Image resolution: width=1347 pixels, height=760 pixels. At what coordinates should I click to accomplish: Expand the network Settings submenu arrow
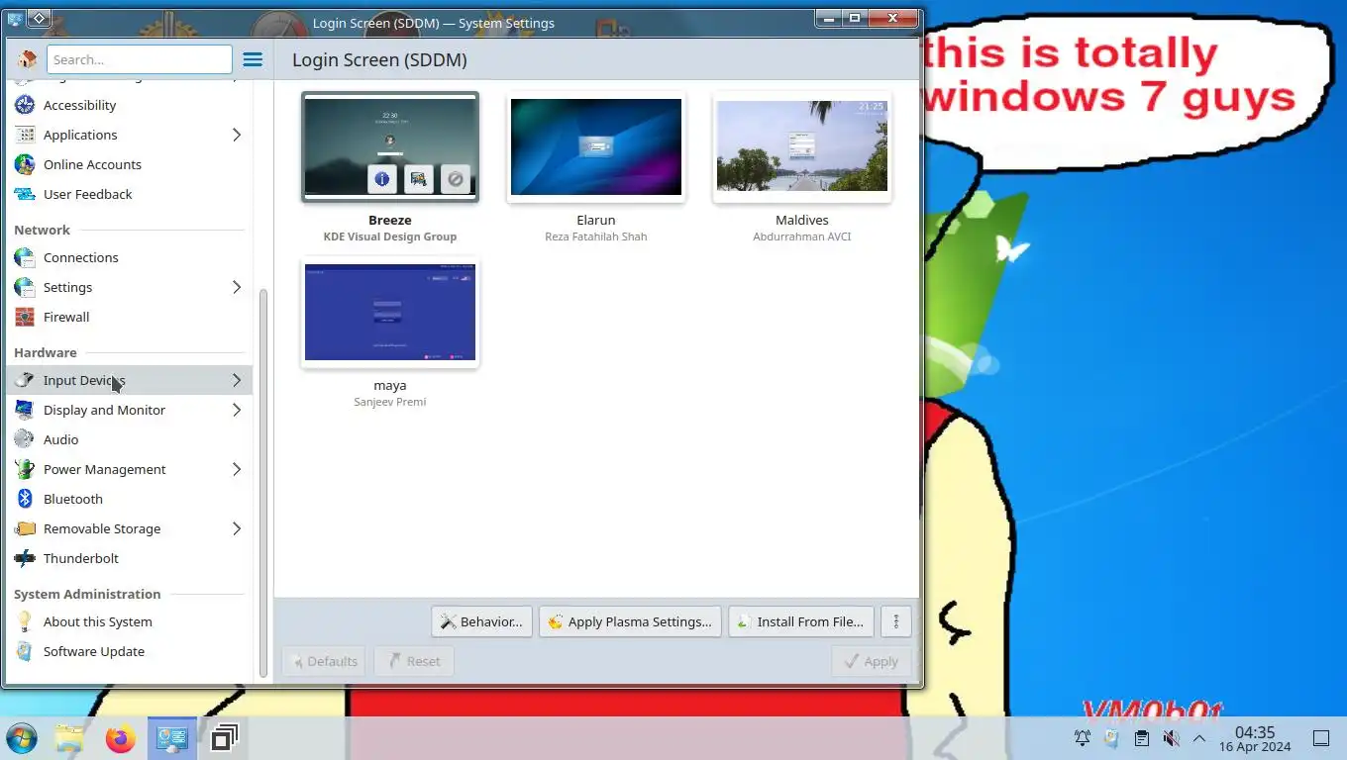point(237,287)
